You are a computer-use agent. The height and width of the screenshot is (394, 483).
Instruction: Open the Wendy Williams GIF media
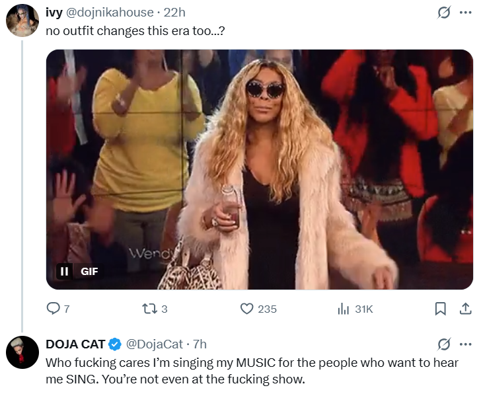(x=260, y=169)
